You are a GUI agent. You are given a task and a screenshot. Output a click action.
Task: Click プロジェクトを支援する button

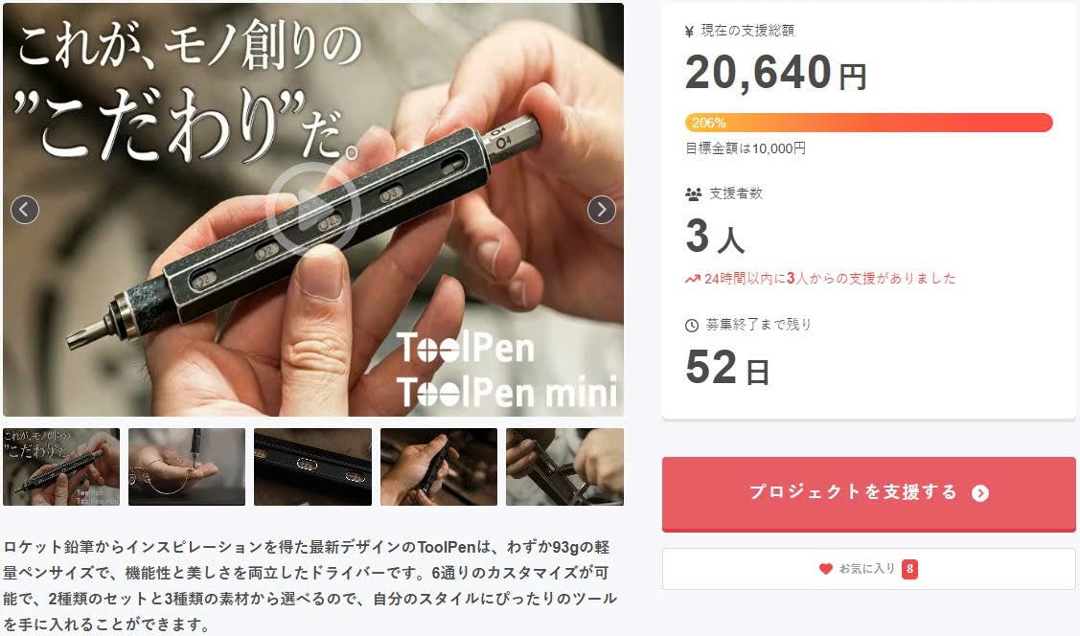[x=868, y=494]
